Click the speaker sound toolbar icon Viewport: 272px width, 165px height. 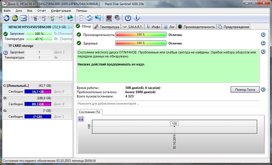coord(117,18)
